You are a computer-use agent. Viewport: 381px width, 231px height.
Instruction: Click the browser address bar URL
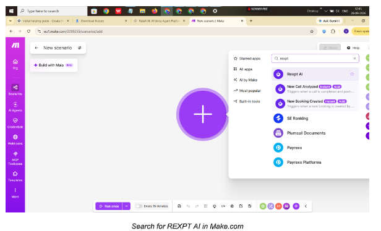tap(73, 31)
